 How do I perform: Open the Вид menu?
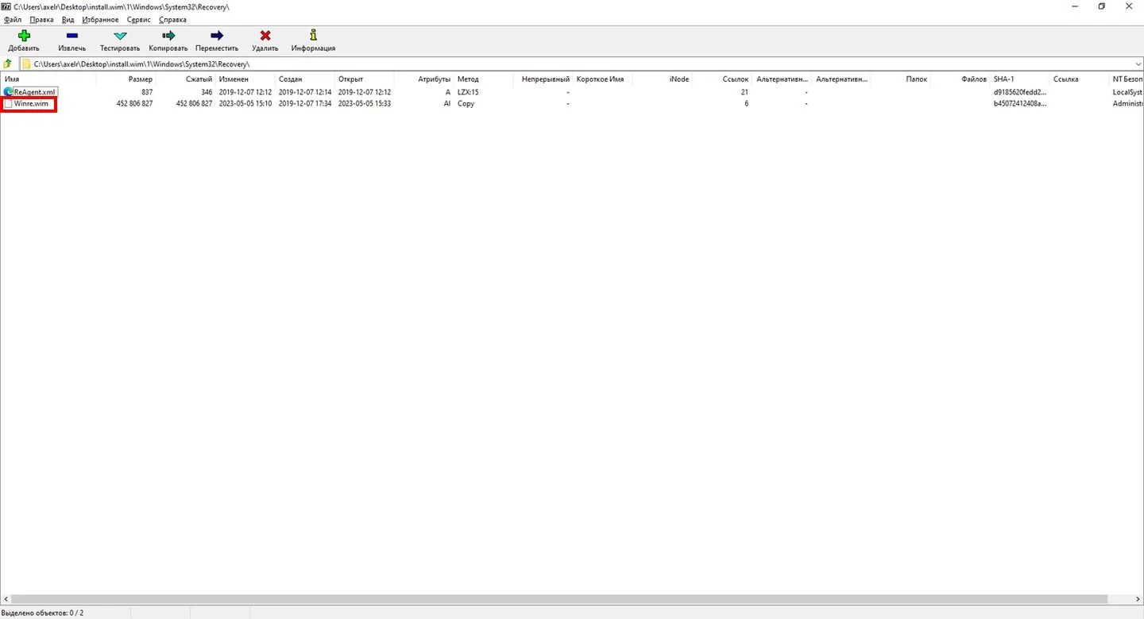coord(68,19)
